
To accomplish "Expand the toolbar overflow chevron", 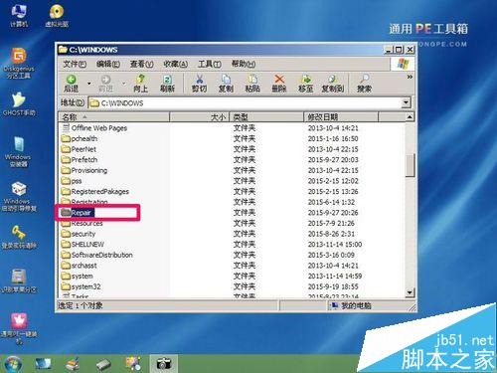I will pyautogui.click(x=410, y=77).
